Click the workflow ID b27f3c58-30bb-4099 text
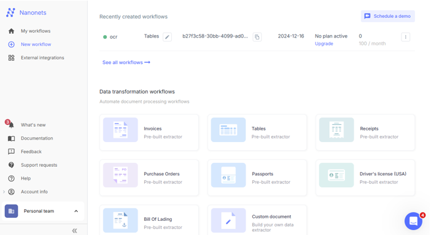Viewport: 431px width, 235px height. point(215,36)
